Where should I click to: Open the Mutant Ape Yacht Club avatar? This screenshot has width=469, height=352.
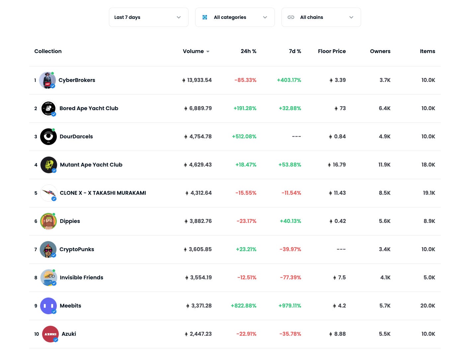(49, 165)
